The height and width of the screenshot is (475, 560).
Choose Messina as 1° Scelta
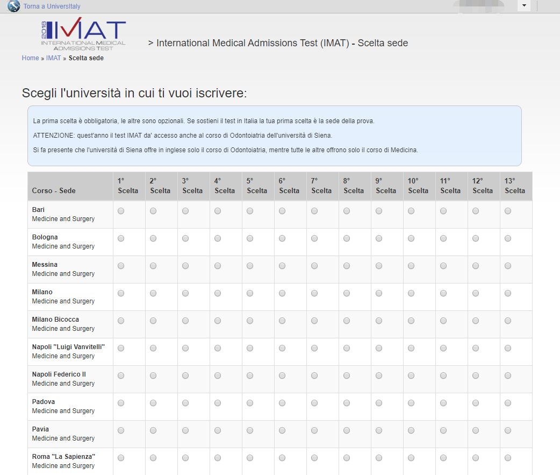121,266
